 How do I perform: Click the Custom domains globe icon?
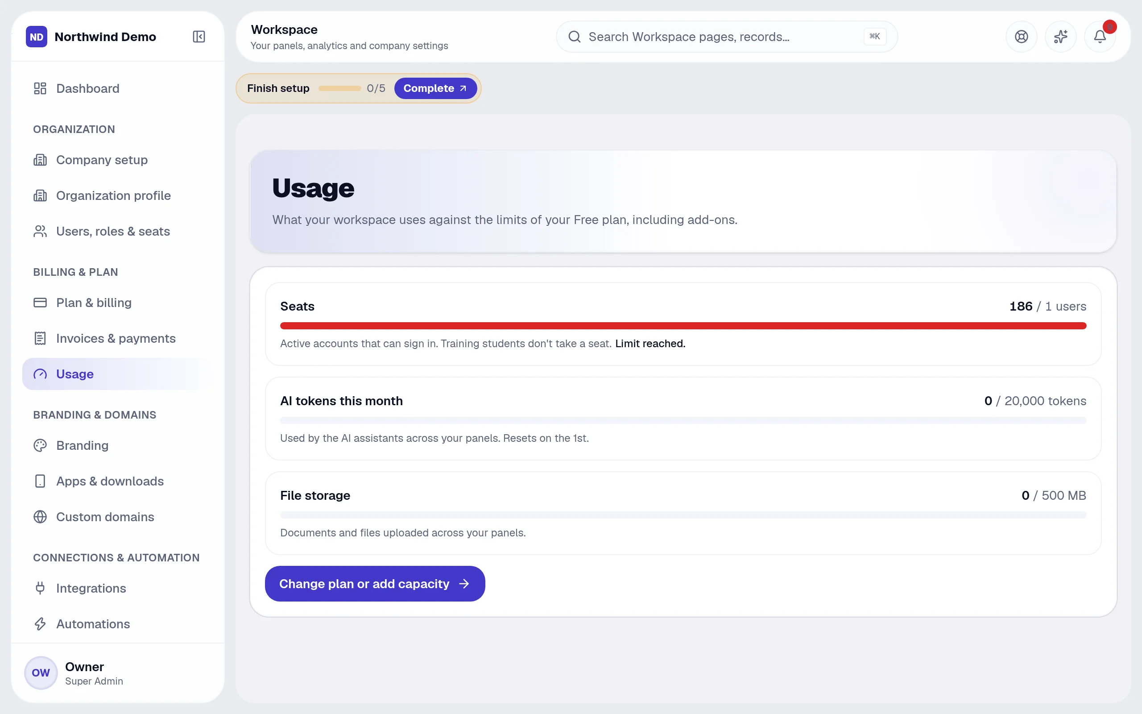point(40,517)
